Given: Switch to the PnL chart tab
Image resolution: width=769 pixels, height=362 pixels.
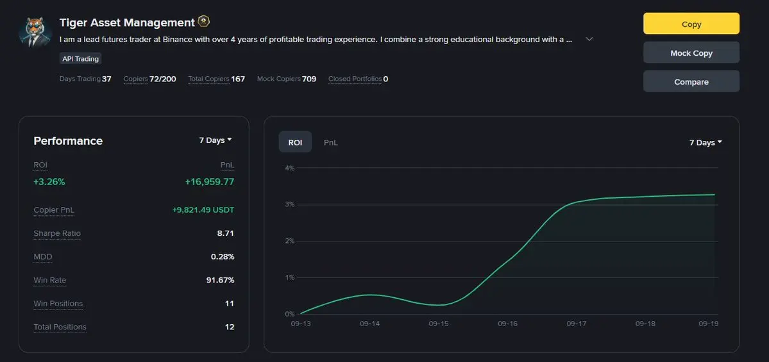Looking at the screenshot, I should [x=331, y=142].
